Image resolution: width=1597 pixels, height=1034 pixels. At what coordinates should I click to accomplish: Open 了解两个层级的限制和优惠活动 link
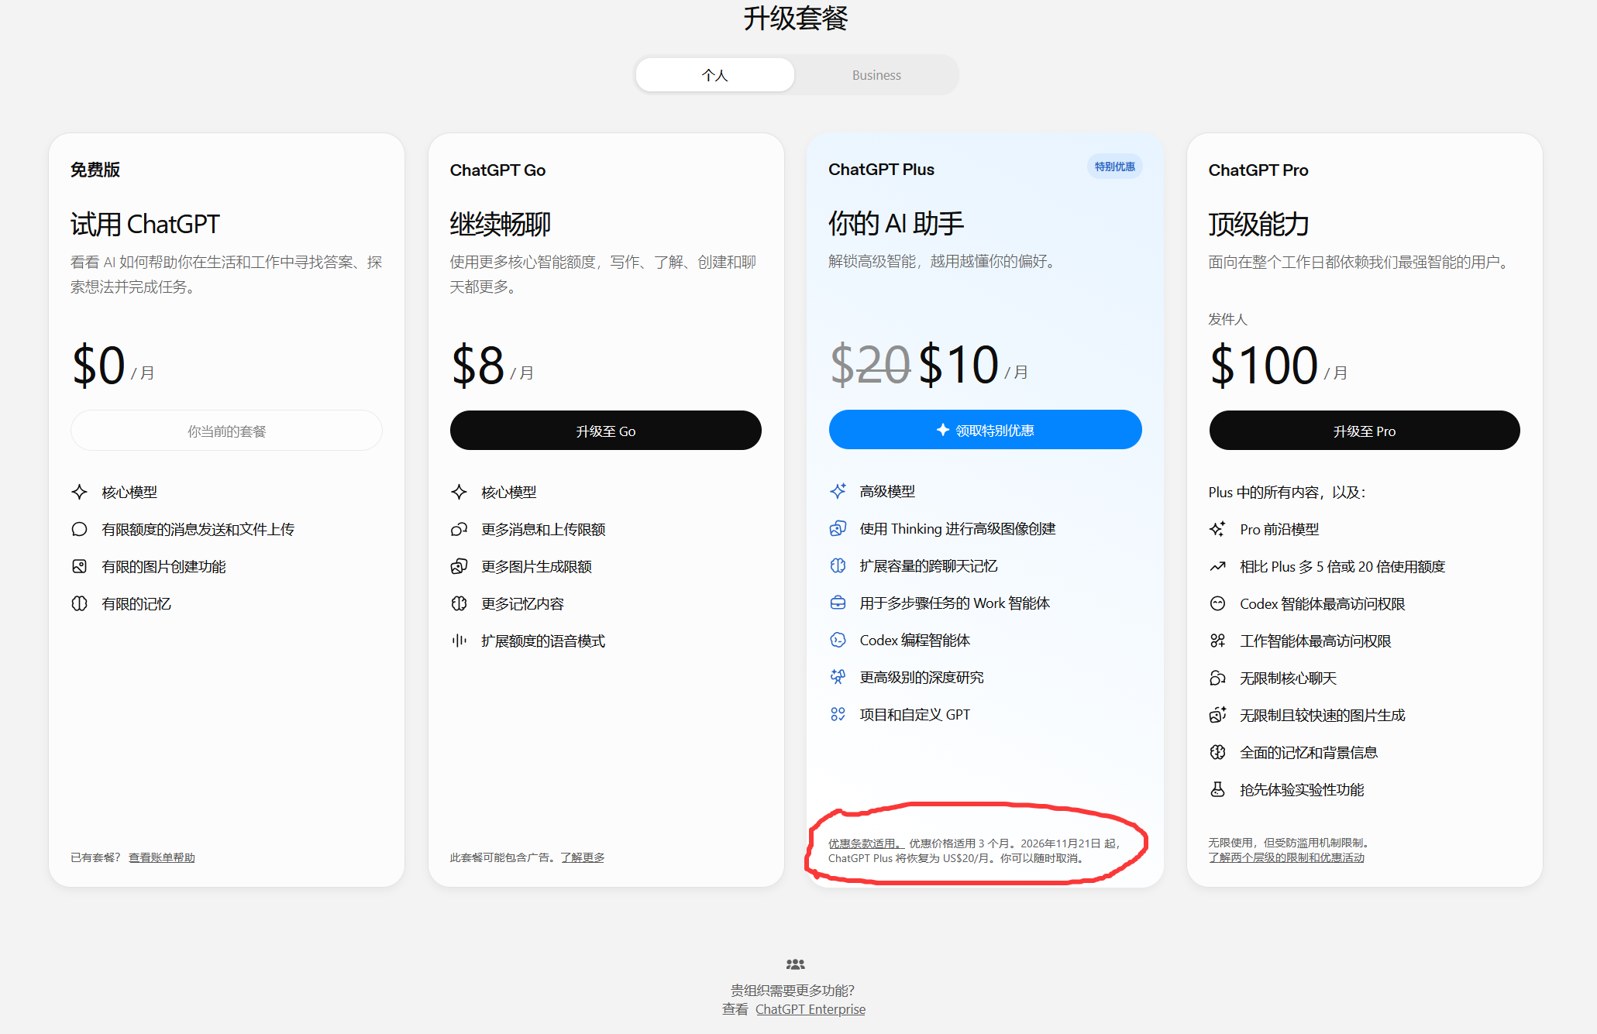coord(1286,857)
